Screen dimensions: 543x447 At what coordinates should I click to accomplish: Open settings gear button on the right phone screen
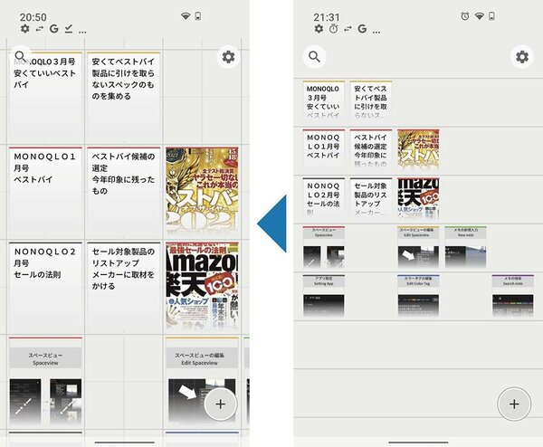pos(522,56)
